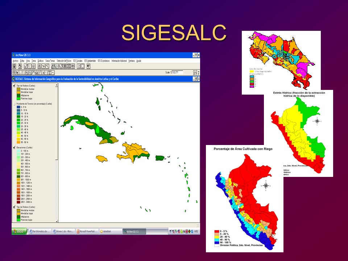Screen dimensions: 348x261
Task: Click the Elevaciones (Caribe) theme label
Action: (24, 148)
